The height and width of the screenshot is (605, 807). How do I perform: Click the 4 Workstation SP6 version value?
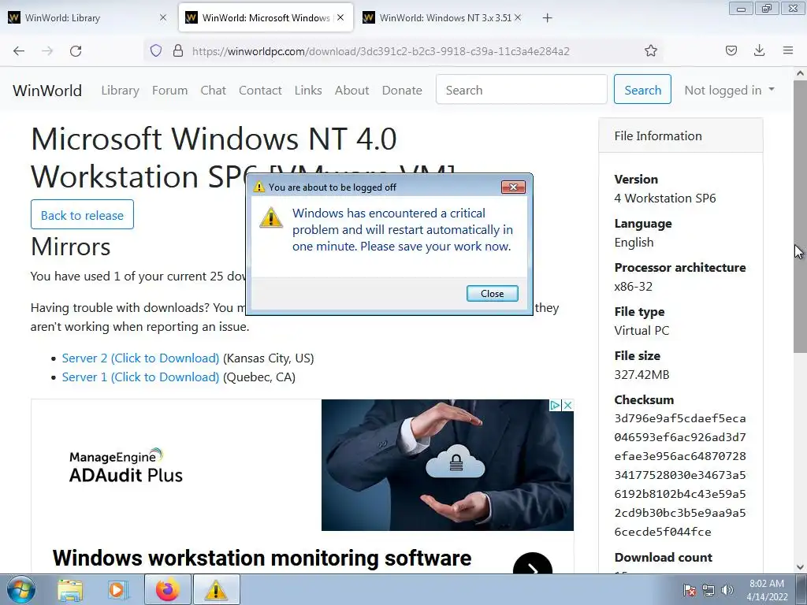[665, 198]
